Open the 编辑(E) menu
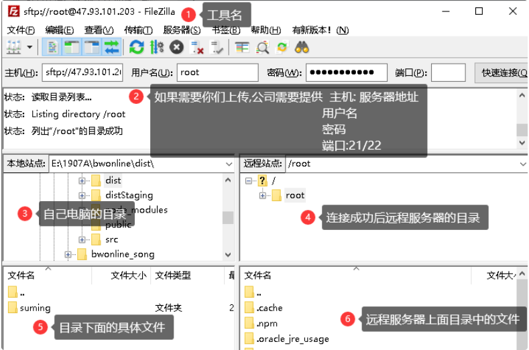 click(60, 30)
